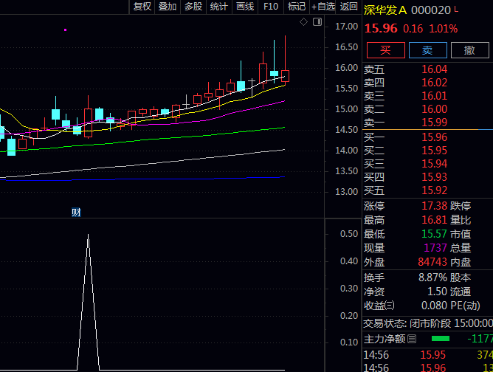Expand the 收益(三) quarter selector
493x372 pixels.
pyautogui.click(x=389, y=306)
